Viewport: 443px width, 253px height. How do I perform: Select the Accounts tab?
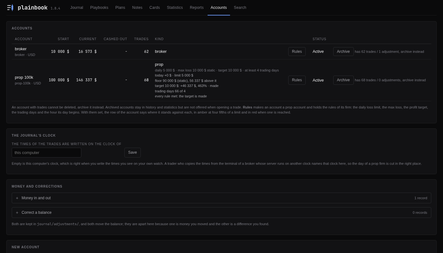point(219,8)
